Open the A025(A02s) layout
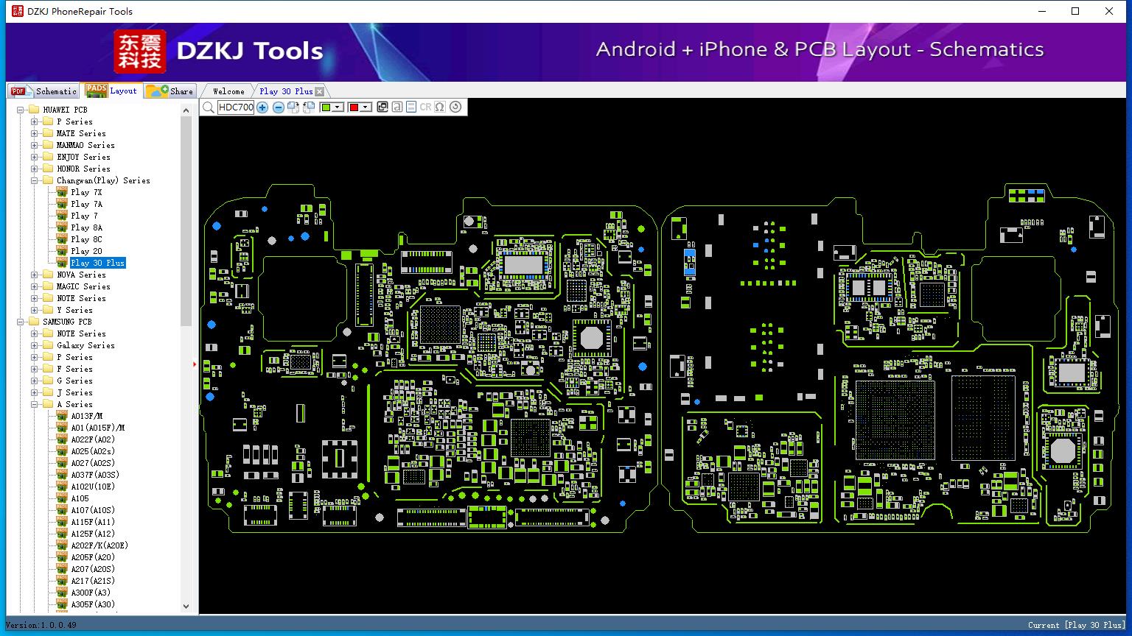This screenshot has height=636, width=1132. (93, 451)
